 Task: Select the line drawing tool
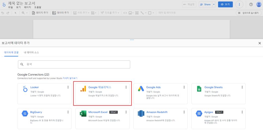[142, 13]
